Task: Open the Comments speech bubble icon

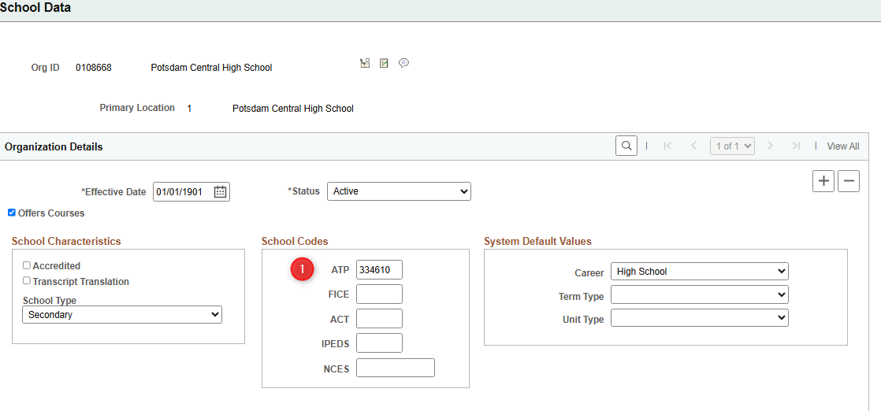Action: coord(403,62)
